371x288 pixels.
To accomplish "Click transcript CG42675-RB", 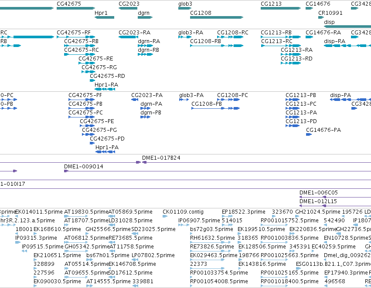I will 81,41.
